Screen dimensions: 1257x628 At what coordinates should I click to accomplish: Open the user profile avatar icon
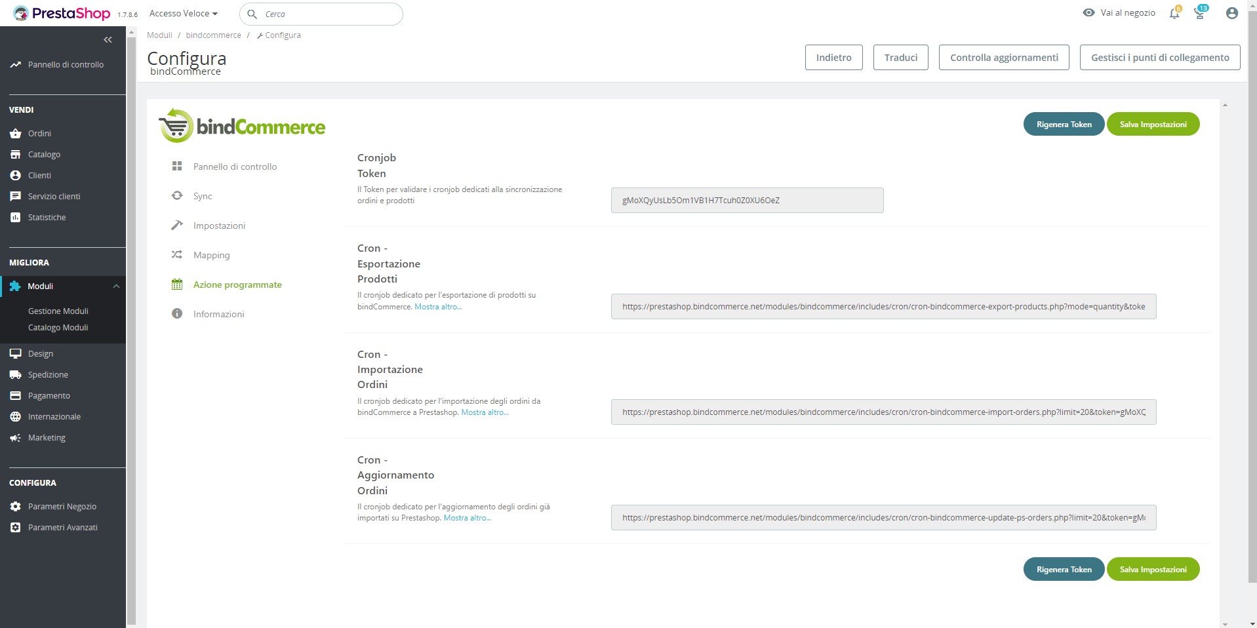[x=1231, y=13]
